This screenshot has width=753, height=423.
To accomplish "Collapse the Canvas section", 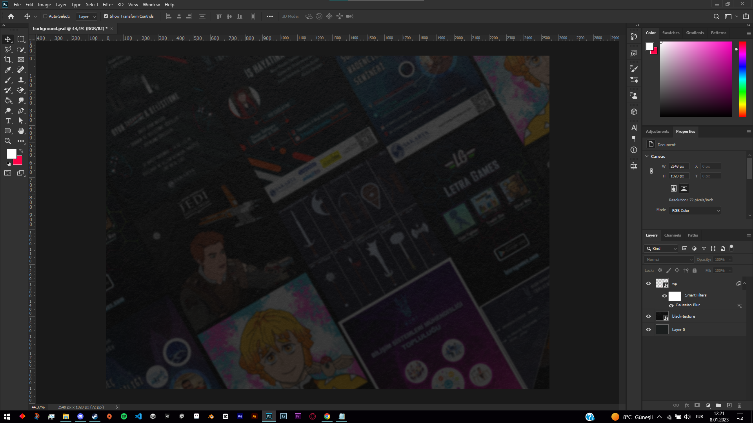I will coord(647,156).
